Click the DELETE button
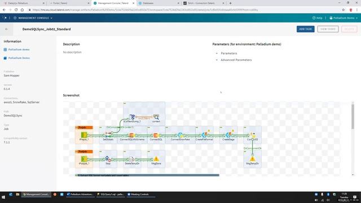 [x=349, y=29]
